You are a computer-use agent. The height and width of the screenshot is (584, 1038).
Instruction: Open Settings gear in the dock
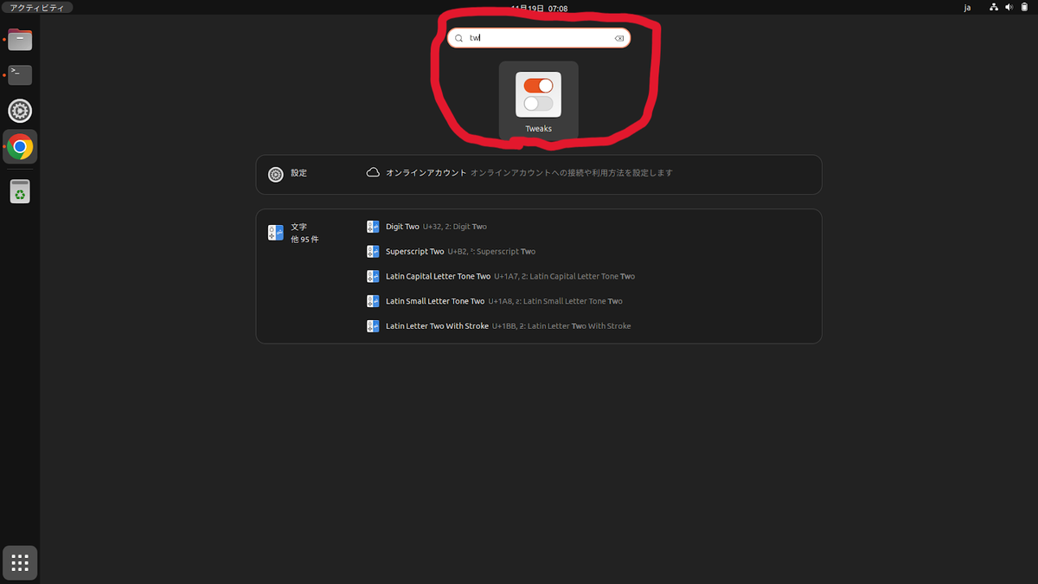coord(20,111)
